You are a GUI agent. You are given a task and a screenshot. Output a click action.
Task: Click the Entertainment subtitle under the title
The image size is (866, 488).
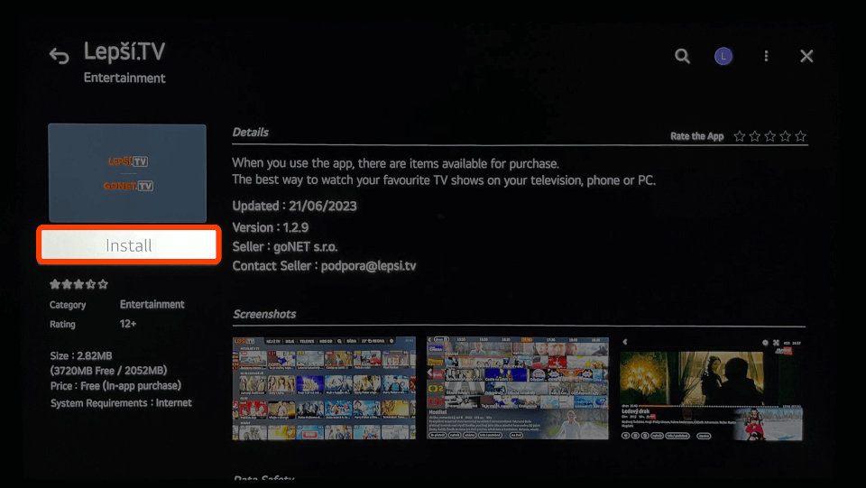pos(124,78)
